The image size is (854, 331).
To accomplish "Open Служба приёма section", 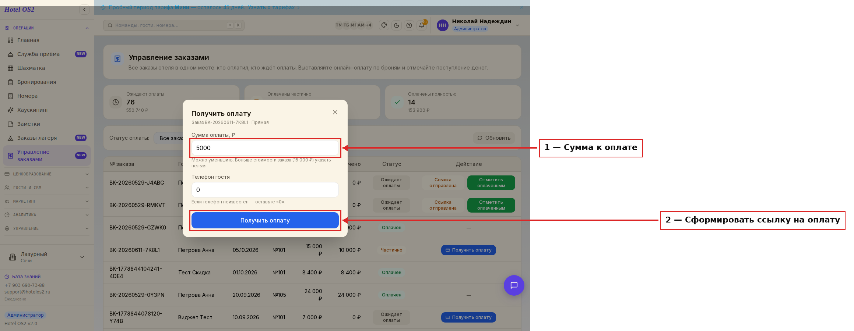I will (x=47, y=54).
